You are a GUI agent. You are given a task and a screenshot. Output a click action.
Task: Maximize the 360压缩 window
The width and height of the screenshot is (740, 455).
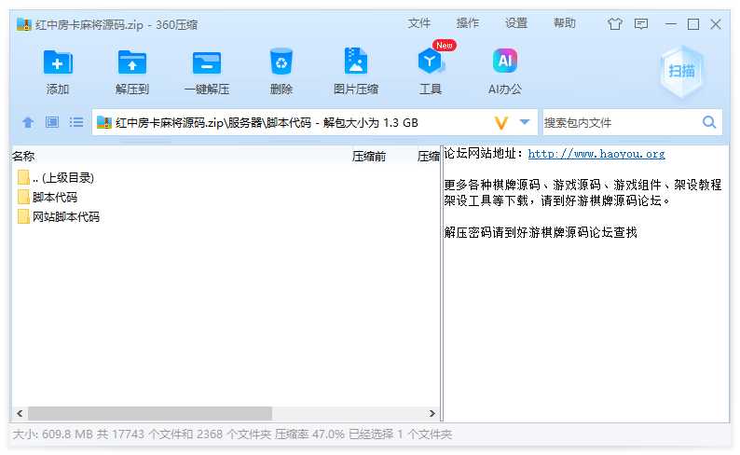[693, 24]
